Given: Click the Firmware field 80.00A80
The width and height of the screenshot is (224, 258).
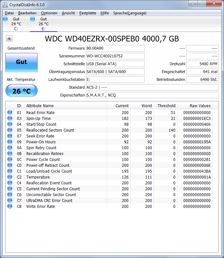Looking at the screenshot, I should coord(115,48).
